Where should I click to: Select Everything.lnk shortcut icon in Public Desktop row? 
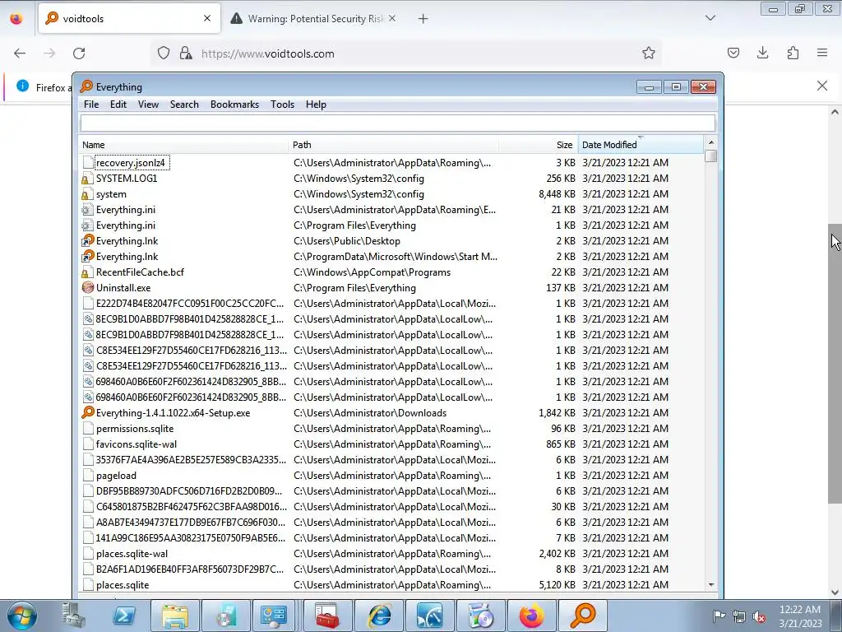point(87,241)
